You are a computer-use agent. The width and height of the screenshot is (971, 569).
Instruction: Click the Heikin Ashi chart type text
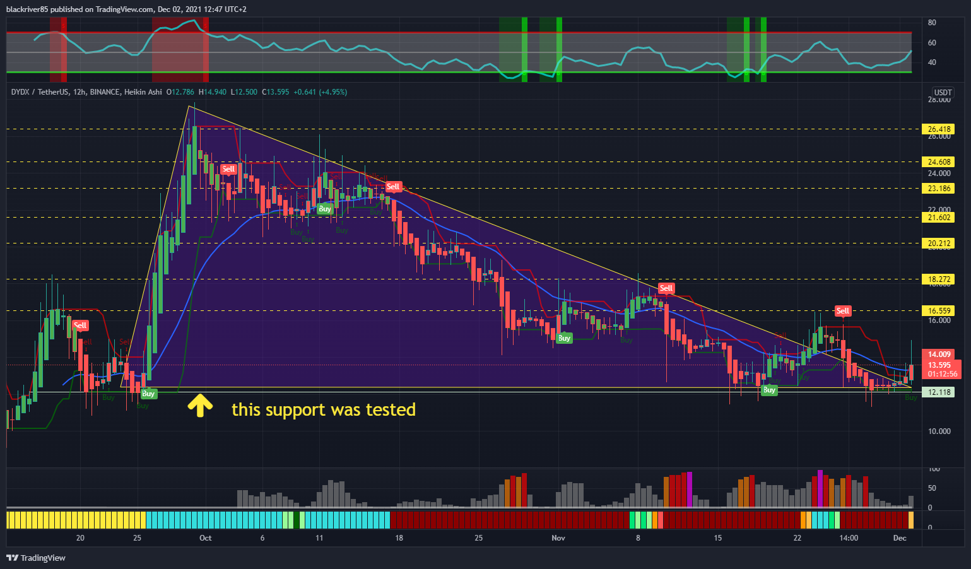point(143,92)
